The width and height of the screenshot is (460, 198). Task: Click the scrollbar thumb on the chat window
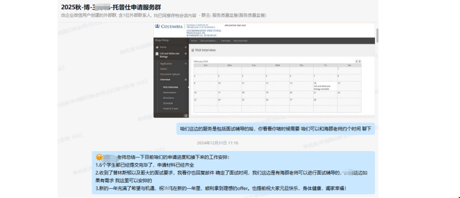(x=377, y=35)
